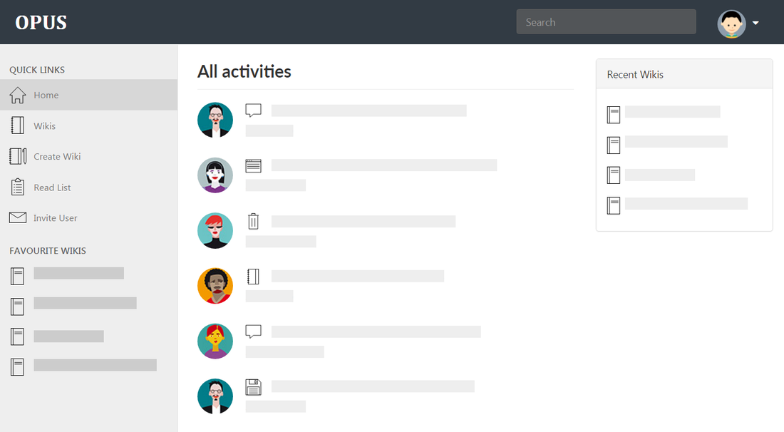The image size is (784, 432).
Task: Click the Create Wiki pencil icon
Action: (x=18, y=156)
